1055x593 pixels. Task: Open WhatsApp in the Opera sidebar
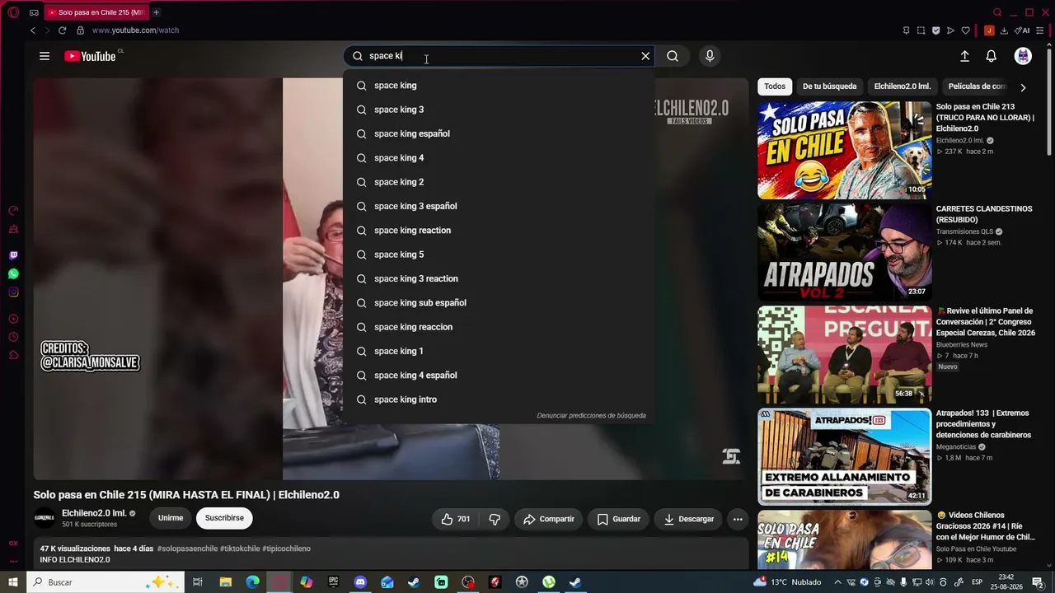pyautogui.click(x=13, y=273)
